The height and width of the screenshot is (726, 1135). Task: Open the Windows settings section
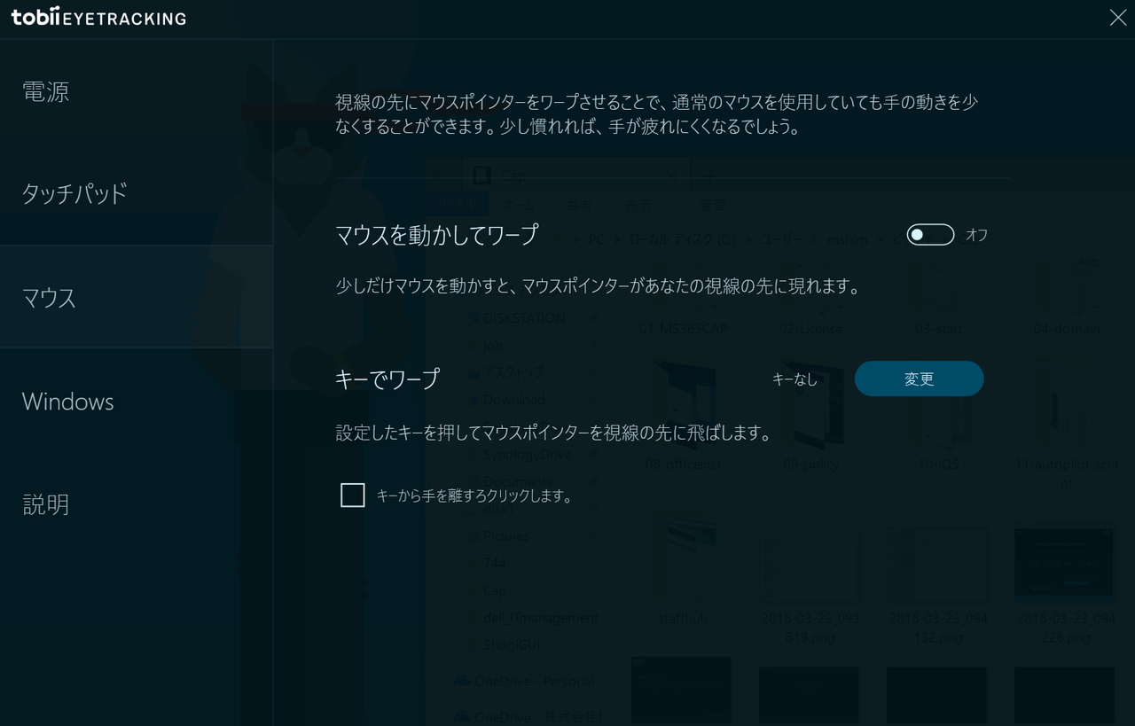[x=136, y=401]
